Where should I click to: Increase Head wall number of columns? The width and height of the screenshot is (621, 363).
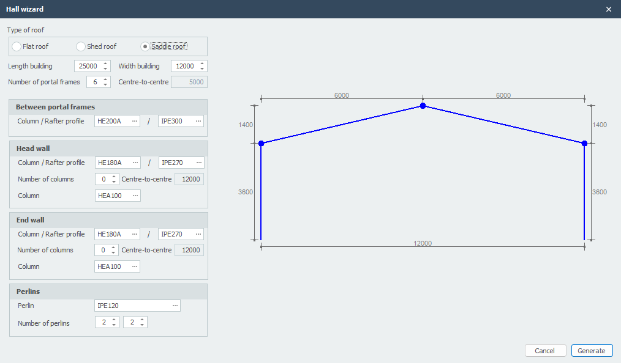[114, 177]
